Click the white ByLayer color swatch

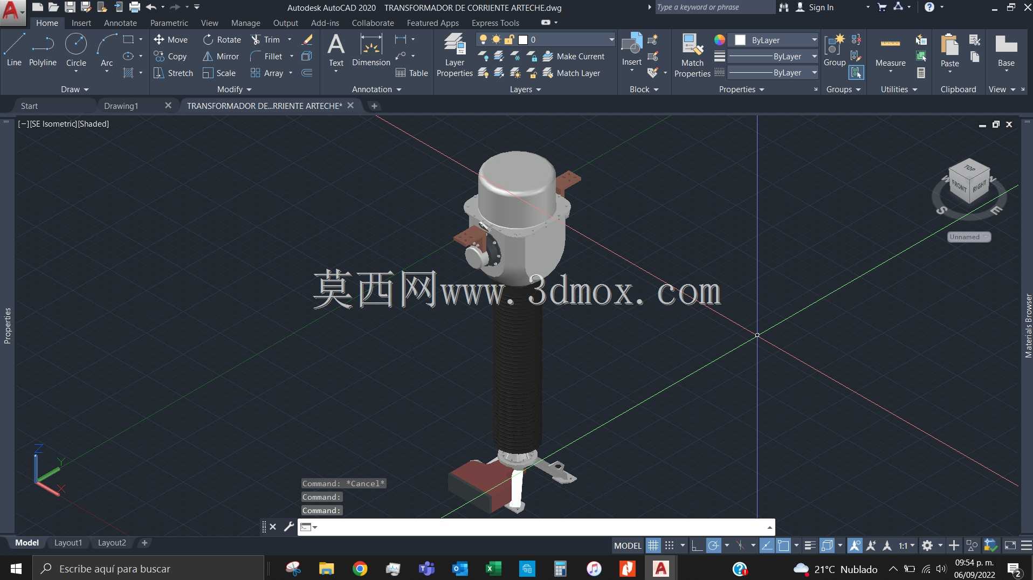tap(740, 40)
